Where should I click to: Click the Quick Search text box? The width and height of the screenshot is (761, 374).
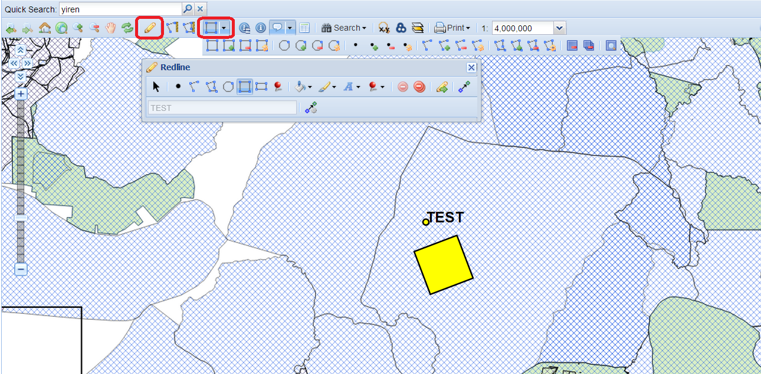120,9
